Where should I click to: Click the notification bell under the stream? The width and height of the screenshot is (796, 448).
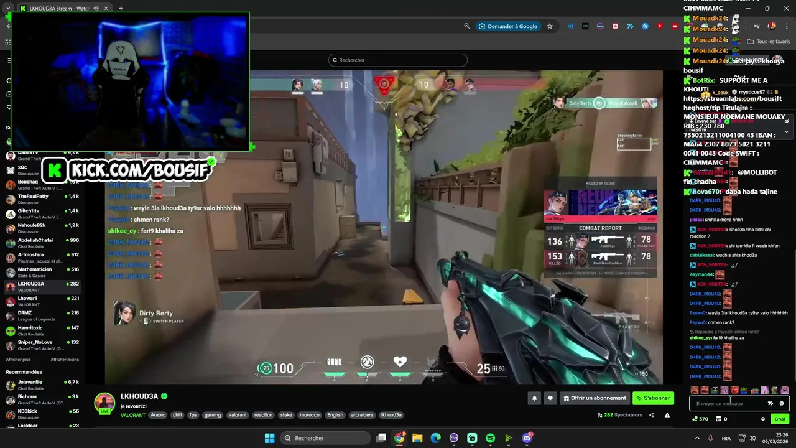534,398
